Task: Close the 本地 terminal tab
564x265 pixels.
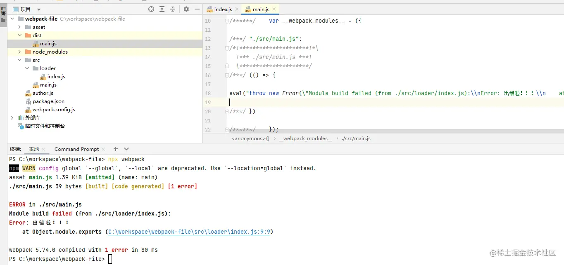Action: click(44, 149)
